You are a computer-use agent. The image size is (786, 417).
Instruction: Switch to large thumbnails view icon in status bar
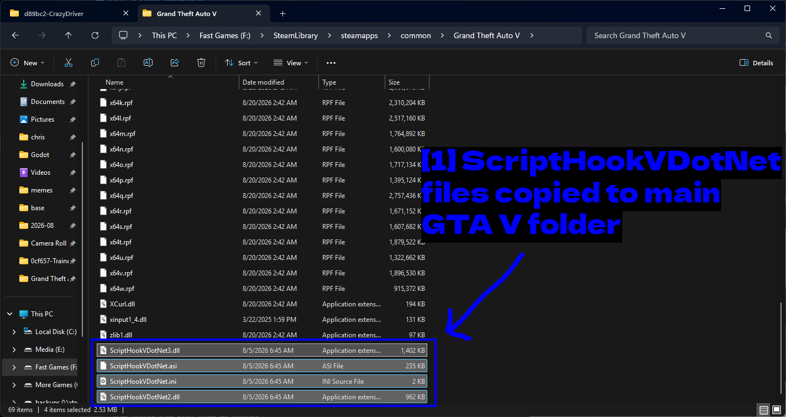[x=776, y=410]
